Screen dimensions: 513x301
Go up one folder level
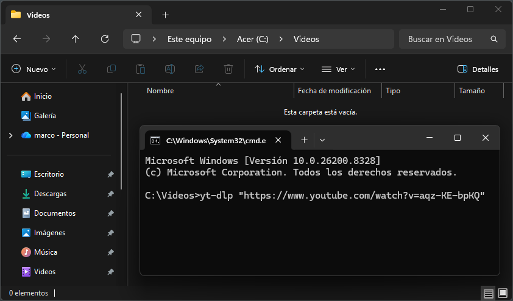point(76,39)
